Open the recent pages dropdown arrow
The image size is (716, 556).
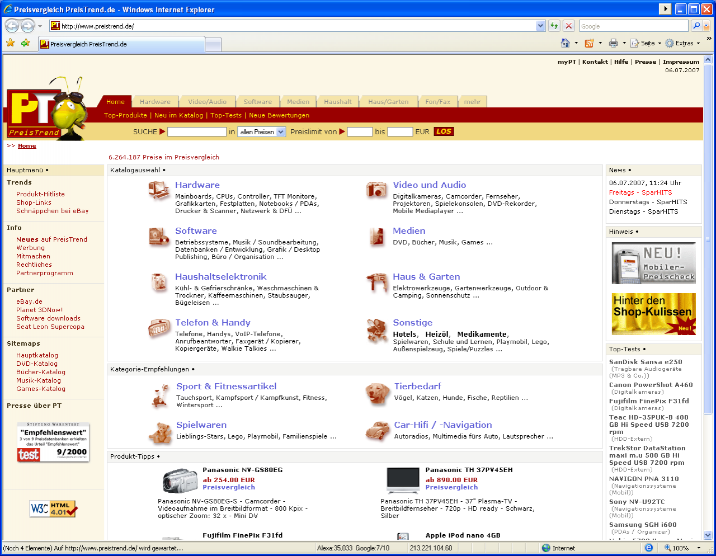point(40,26)
